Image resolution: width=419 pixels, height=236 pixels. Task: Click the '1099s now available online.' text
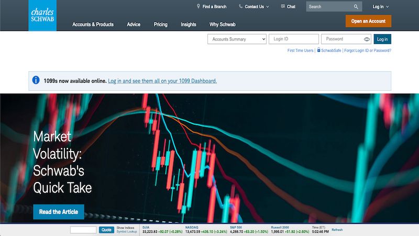tap(75, 81)
